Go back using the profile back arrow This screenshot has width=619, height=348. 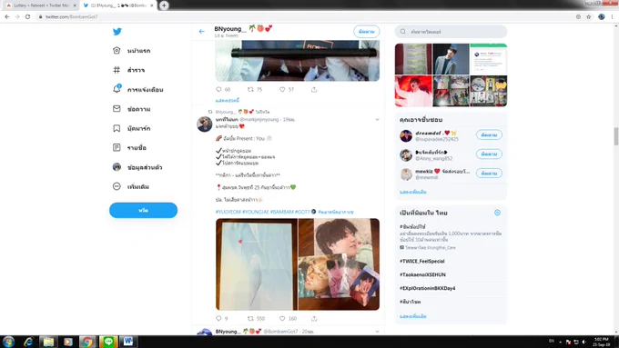pos(202,32)
